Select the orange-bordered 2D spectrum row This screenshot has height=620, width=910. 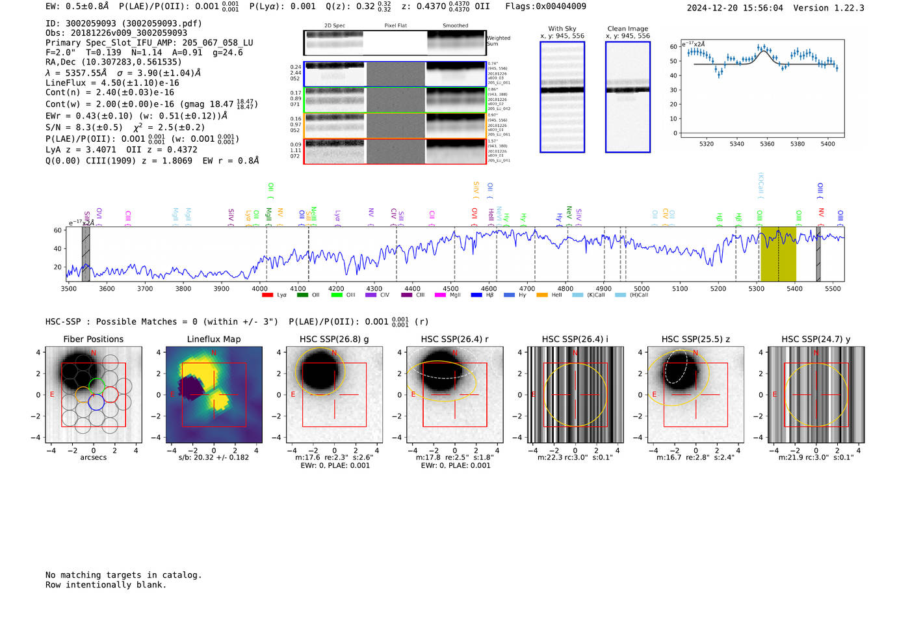[x=395, y=126]
